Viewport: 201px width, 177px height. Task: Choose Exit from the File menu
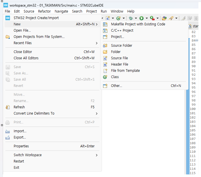52,168
